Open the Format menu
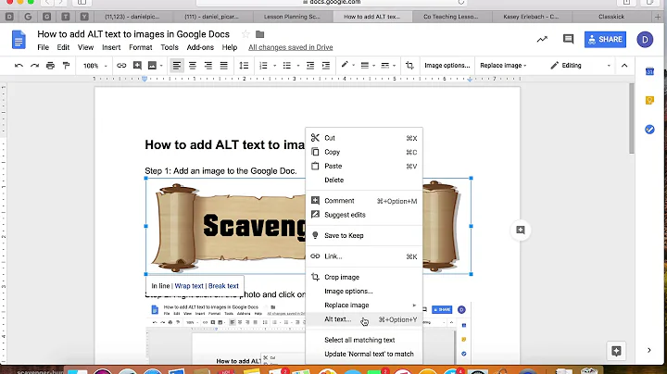 141,47
